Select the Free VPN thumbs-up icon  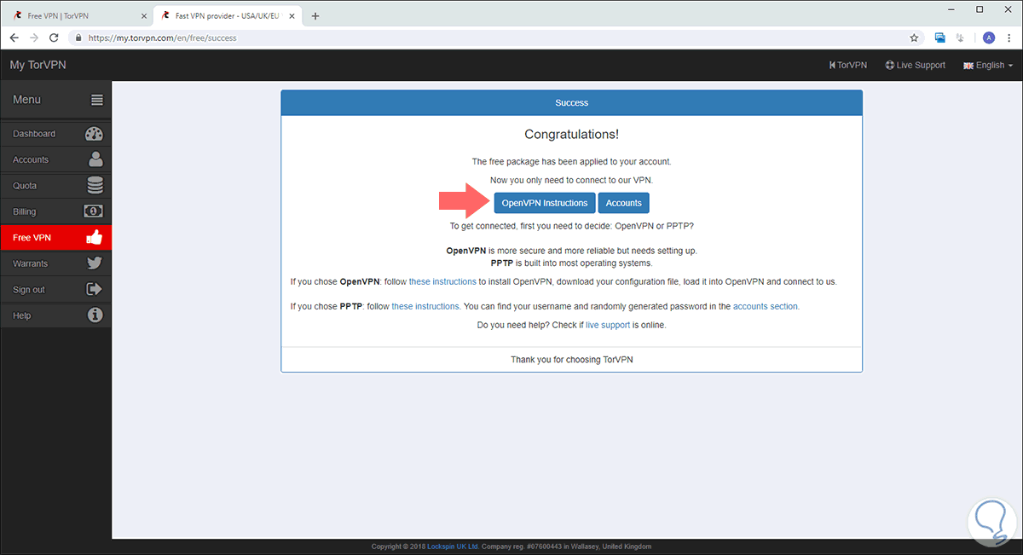tap(95, 237)
